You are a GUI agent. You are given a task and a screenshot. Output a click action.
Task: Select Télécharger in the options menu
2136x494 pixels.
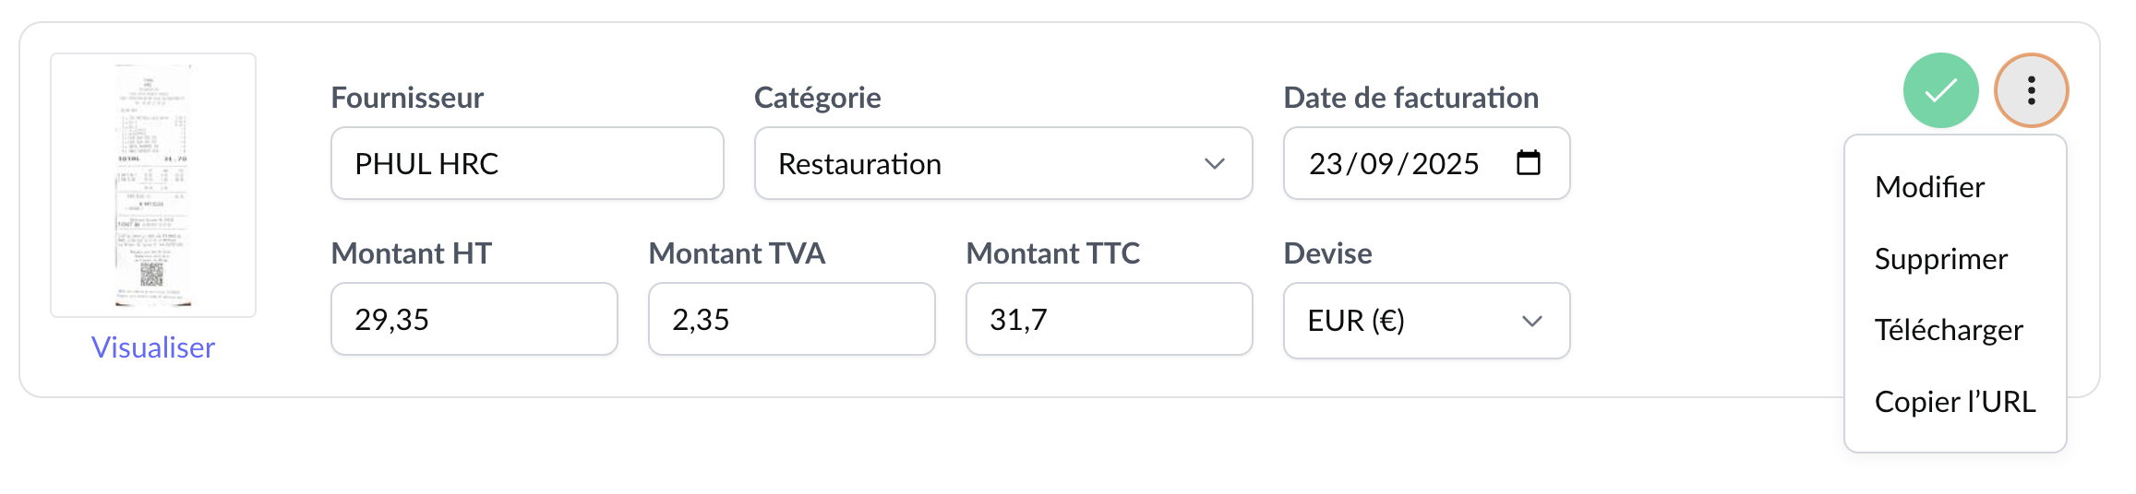point(1948,330)
